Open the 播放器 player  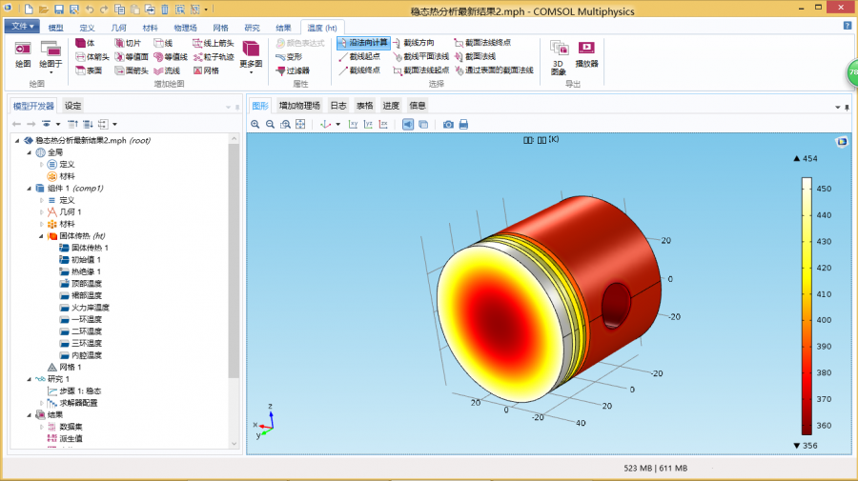click(x=586, y=54)
